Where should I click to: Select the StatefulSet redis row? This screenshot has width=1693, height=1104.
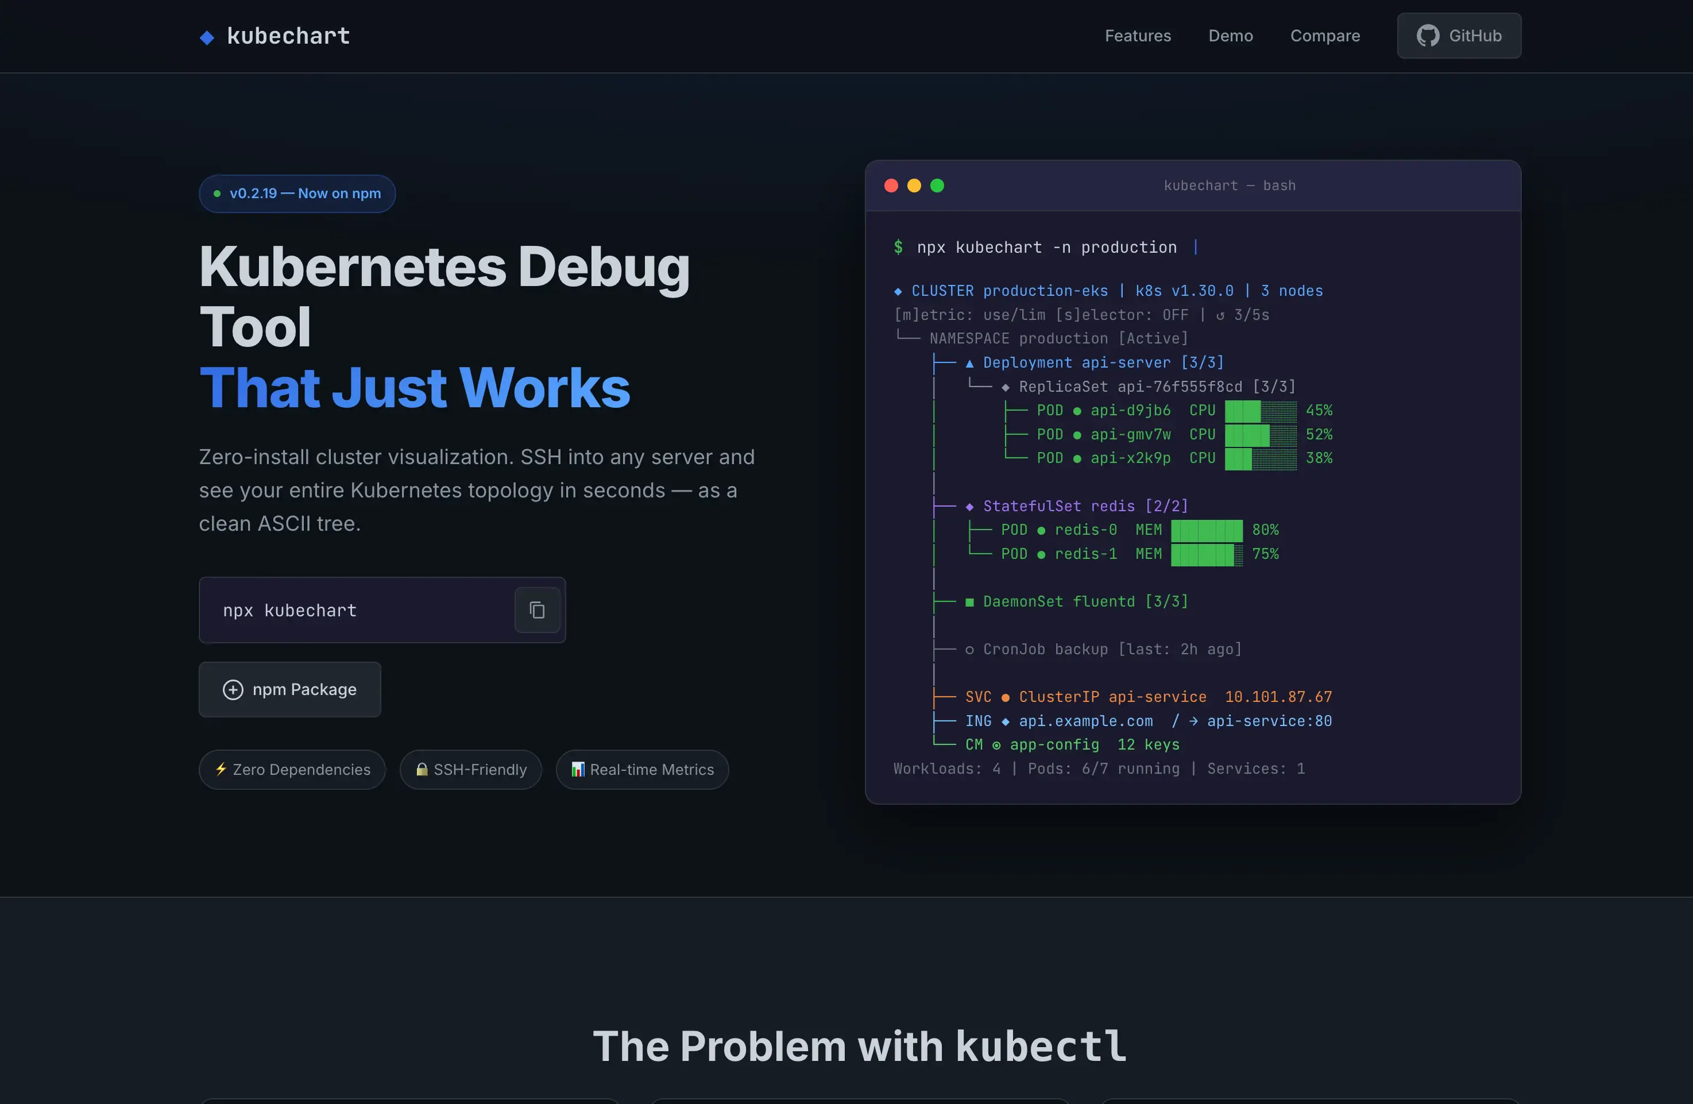[x=1060, y=507]
